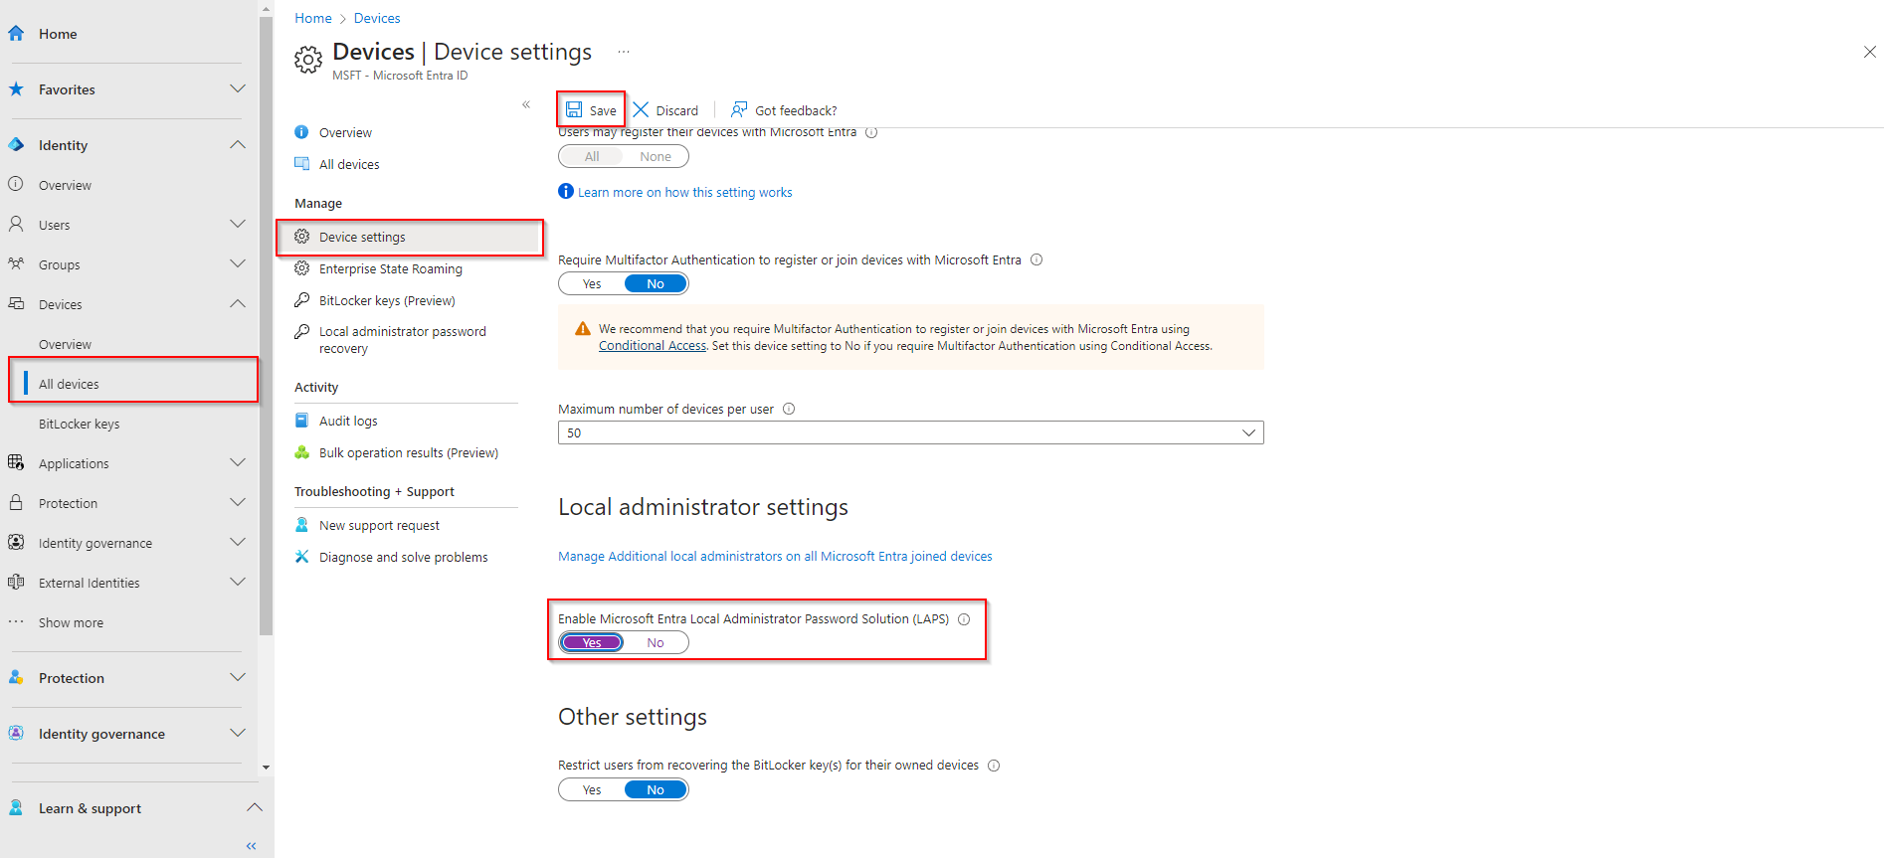Select None for users registering devices
Image resolution: width=1884 pixels, height=858 pixels.
click(x=656, y=156)
